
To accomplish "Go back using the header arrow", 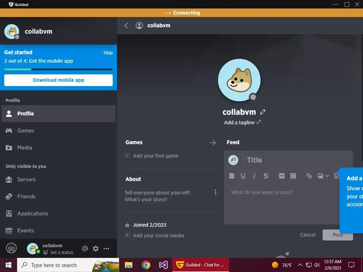I will click(x=127, y=25).
